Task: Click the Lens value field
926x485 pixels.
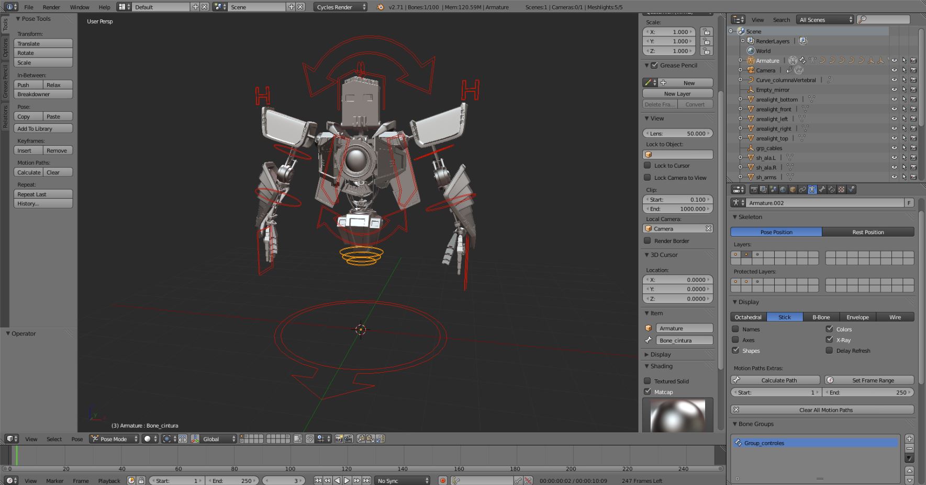Action: pyautogui.click(x=677, y=133)
